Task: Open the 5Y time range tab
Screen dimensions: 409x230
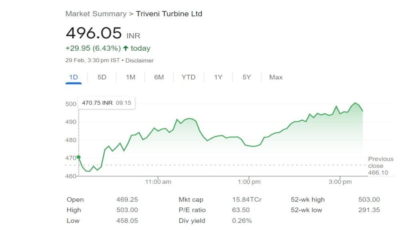Action: click(x=246, y=77)
